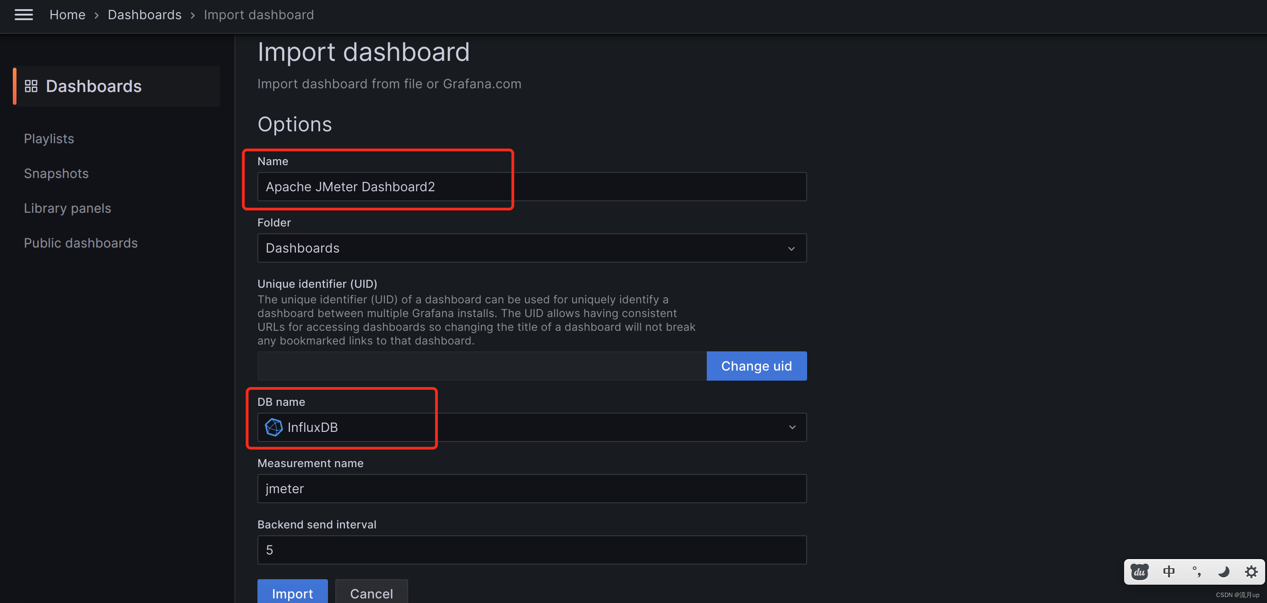Open IME settings gear icon
This screenshot has height=603, width=1267.
pyautogui.click(x=1251, y=571)
